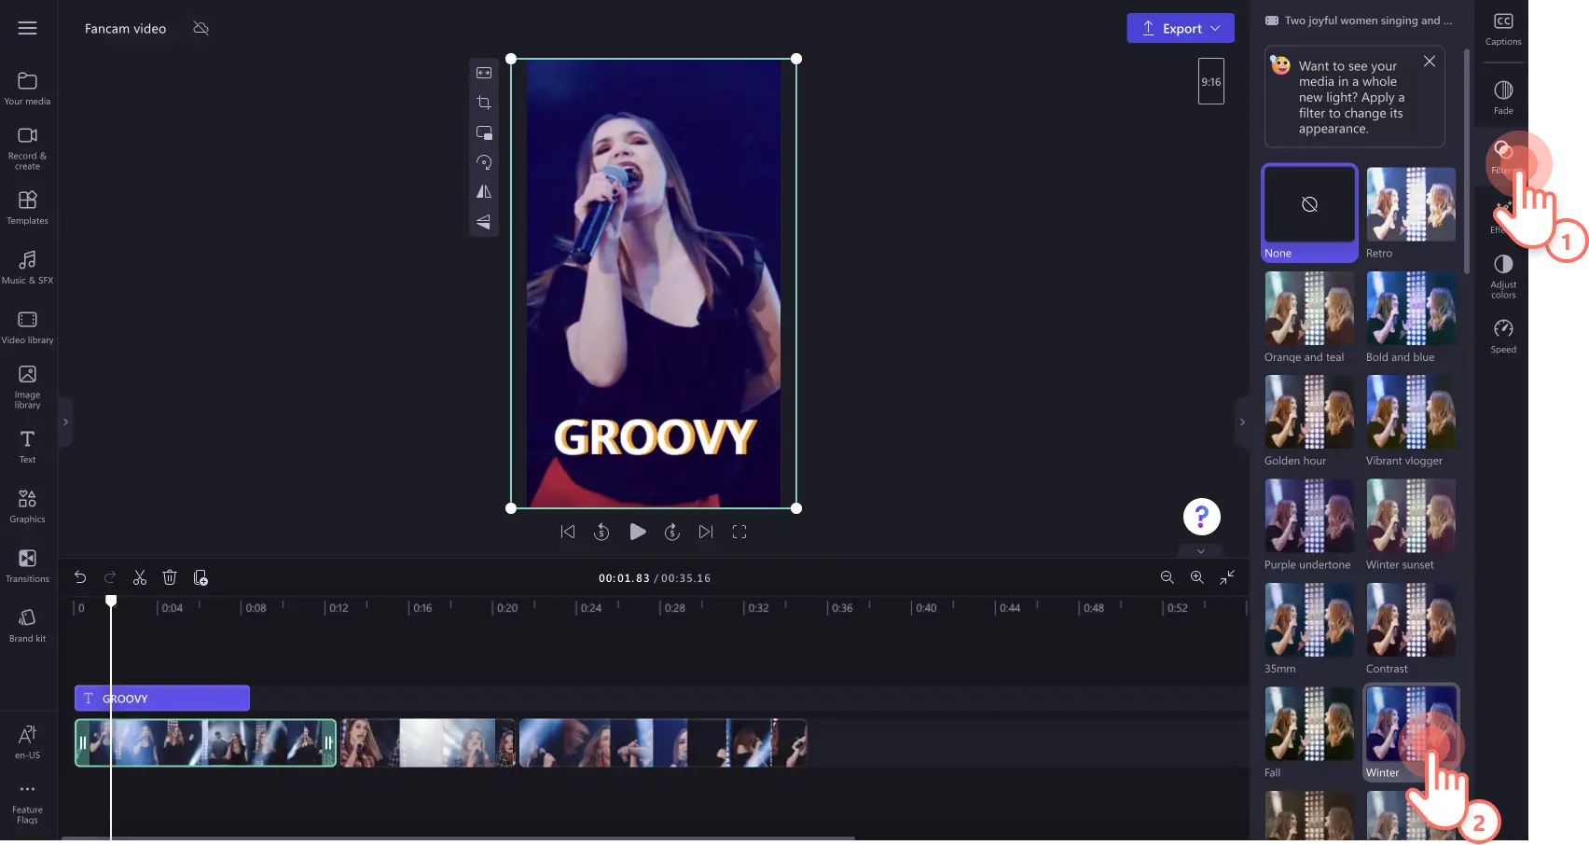1589x845 pixels.
Task: Zoom out of the timeline
Action: tap(1168, 578)
